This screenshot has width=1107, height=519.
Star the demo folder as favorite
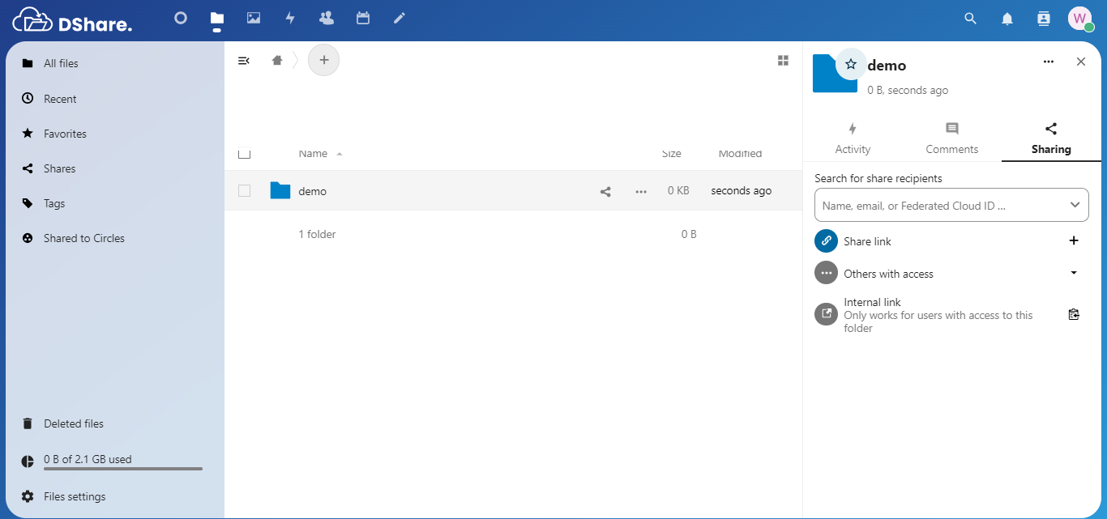(x=850, y=64)
